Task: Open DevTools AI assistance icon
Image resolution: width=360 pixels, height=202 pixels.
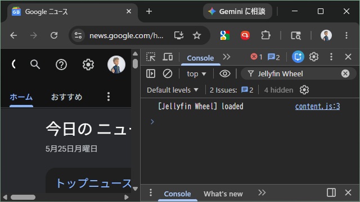Action: coord(298,57)
